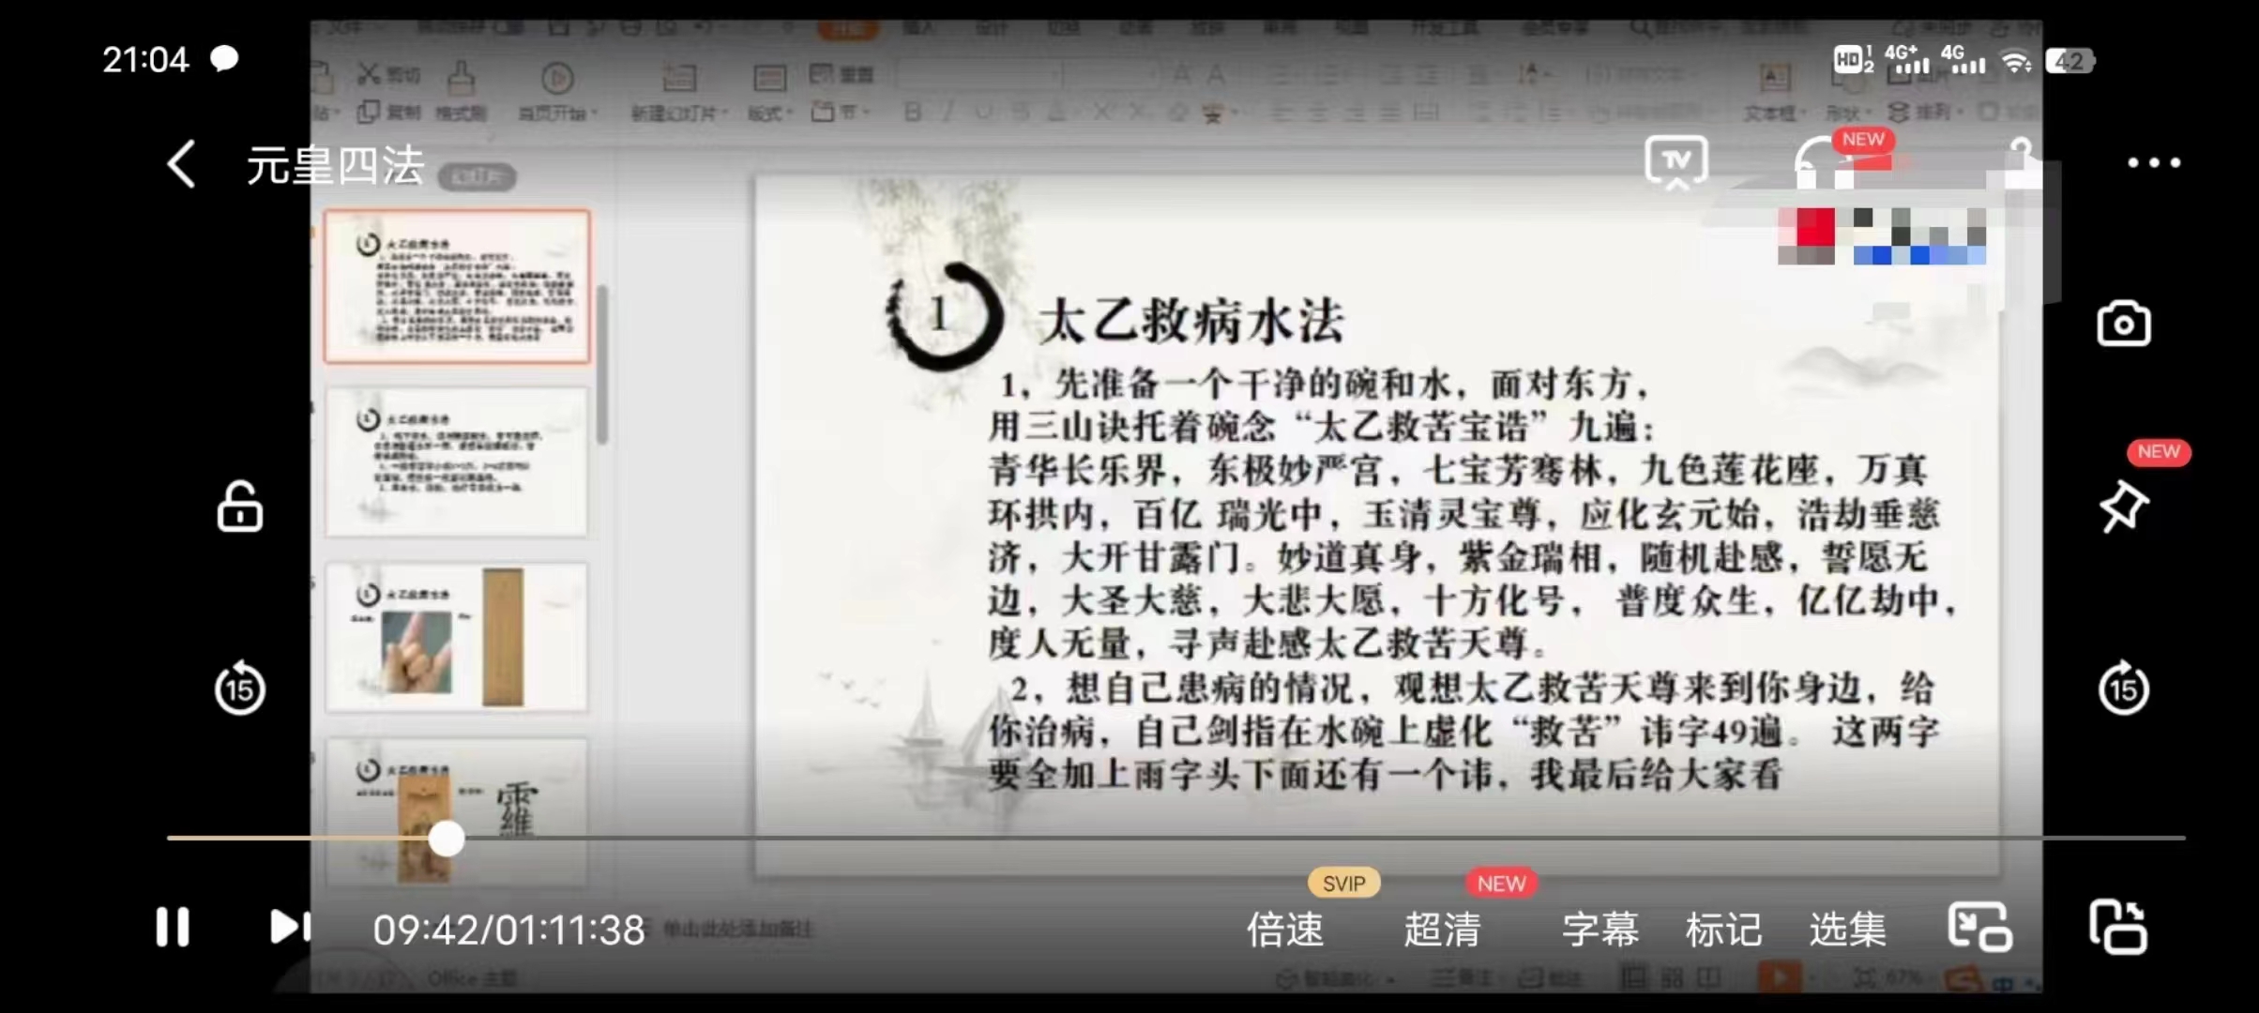
Task: Pause the video playback
Action: coord(172,927)
